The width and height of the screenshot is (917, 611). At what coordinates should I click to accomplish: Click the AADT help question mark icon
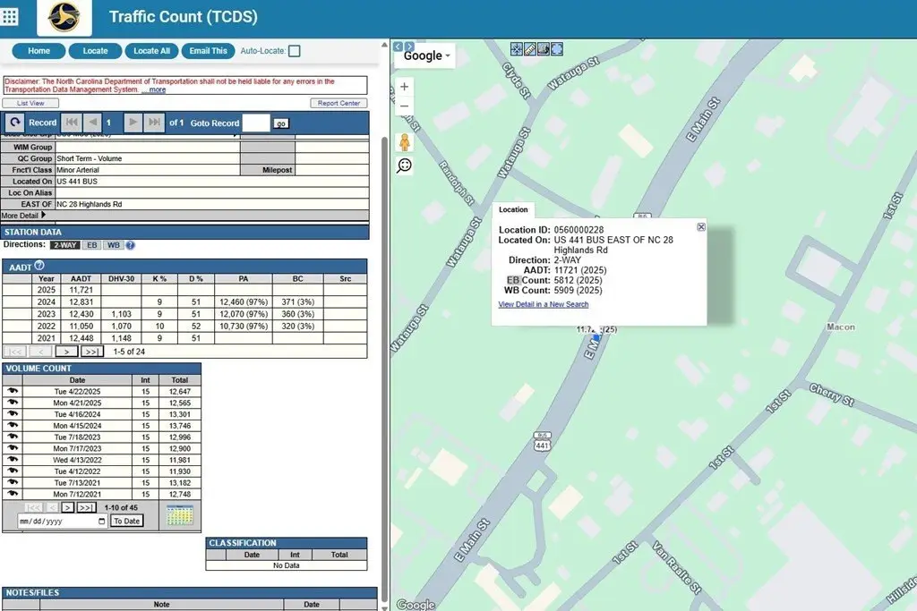(39, 266)
